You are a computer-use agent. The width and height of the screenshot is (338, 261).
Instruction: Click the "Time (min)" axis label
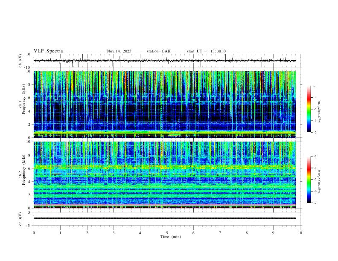click(171, 237)
